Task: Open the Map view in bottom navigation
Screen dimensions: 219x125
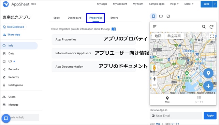Action: point(167,100)
